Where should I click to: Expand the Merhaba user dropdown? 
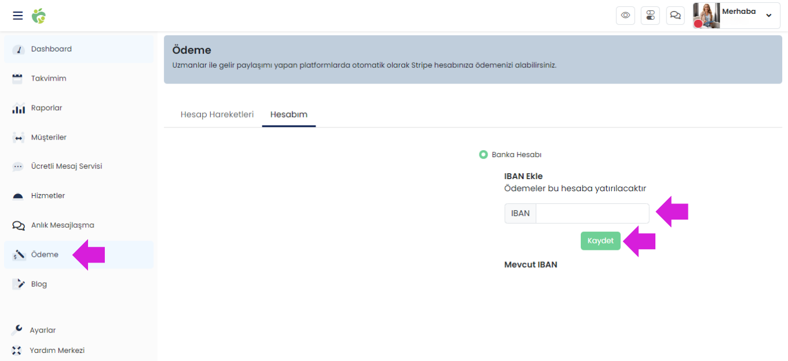click(x=768, y=16)
